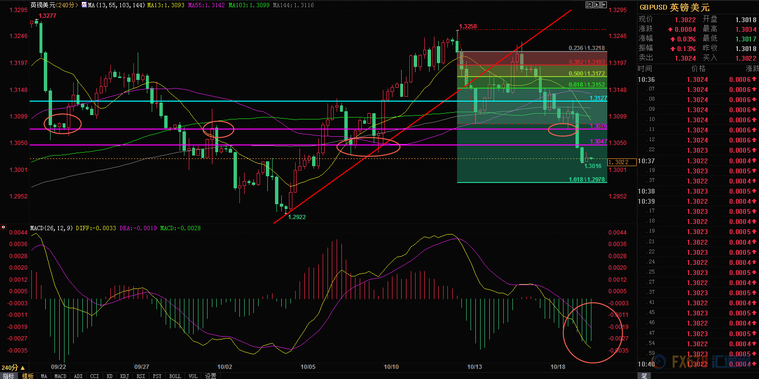Open the 240分 timeframe selector

[13, 367]
